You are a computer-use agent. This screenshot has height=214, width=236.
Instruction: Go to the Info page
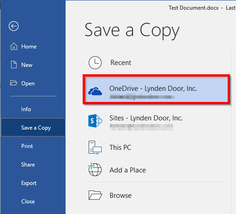[33, 109]
